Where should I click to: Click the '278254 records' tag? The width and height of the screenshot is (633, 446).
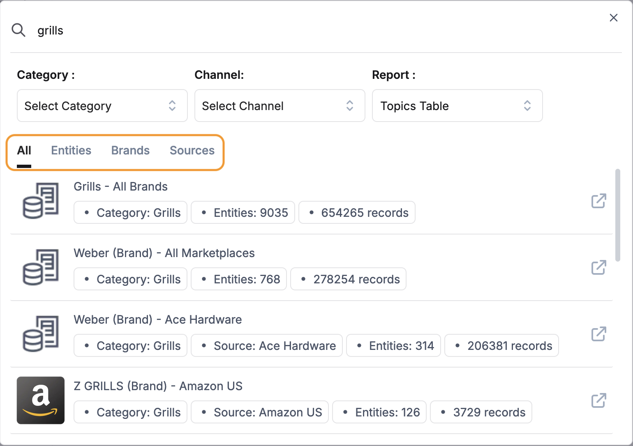tap(349, 279)
